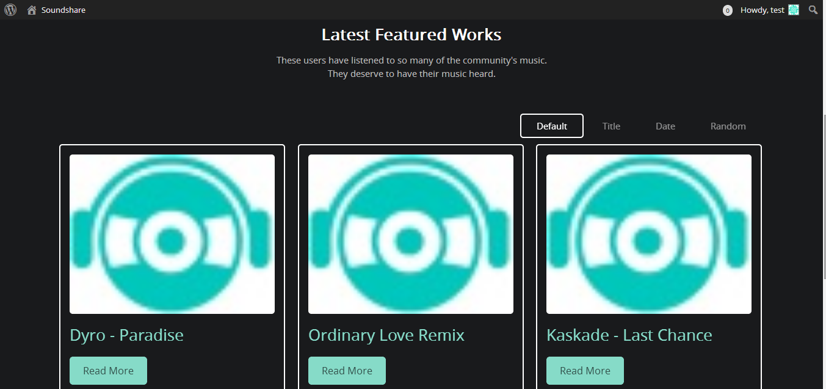Click Read More under Dyro - Paradise

point(108,371)
